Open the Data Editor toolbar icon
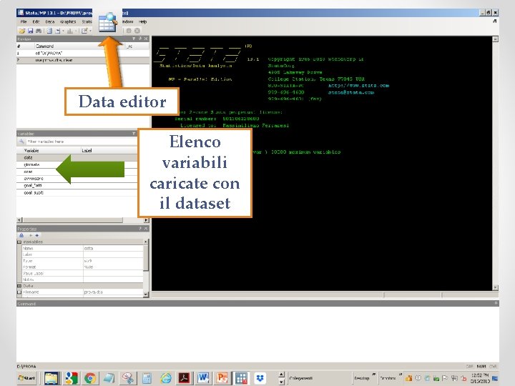The width and height of the screenshot is (515, 386). [108, 22]
